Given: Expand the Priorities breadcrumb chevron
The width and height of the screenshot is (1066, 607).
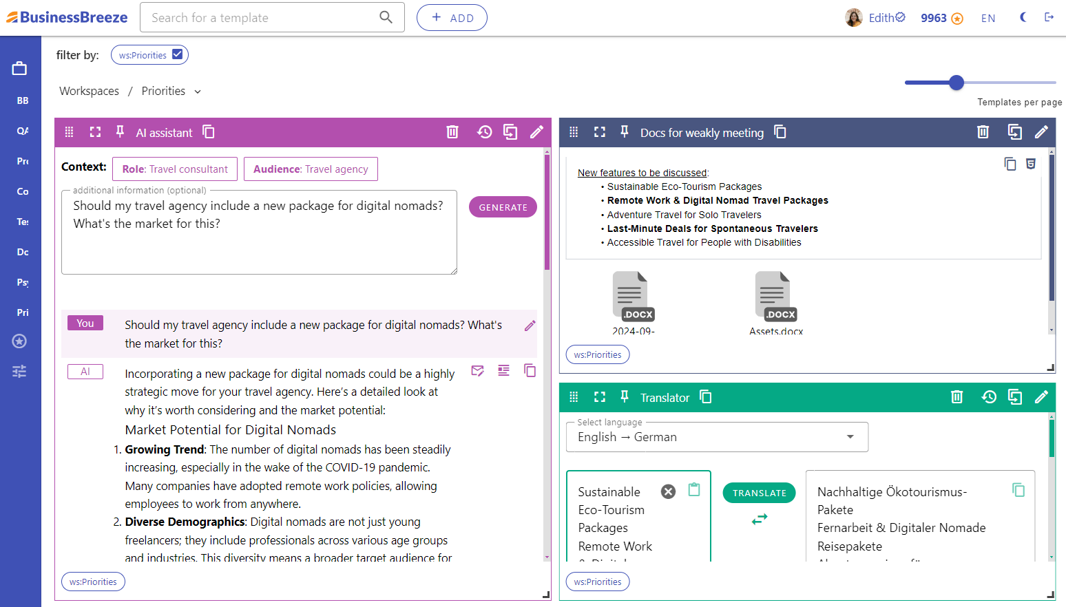Looking at the screenshot, I should click(x=198, y=91).
